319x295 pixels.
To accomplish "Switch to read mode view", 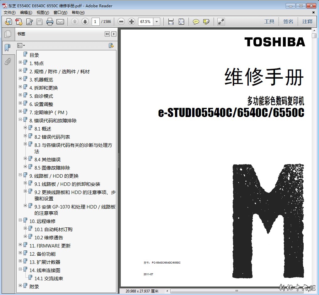I will pos(221,22).
